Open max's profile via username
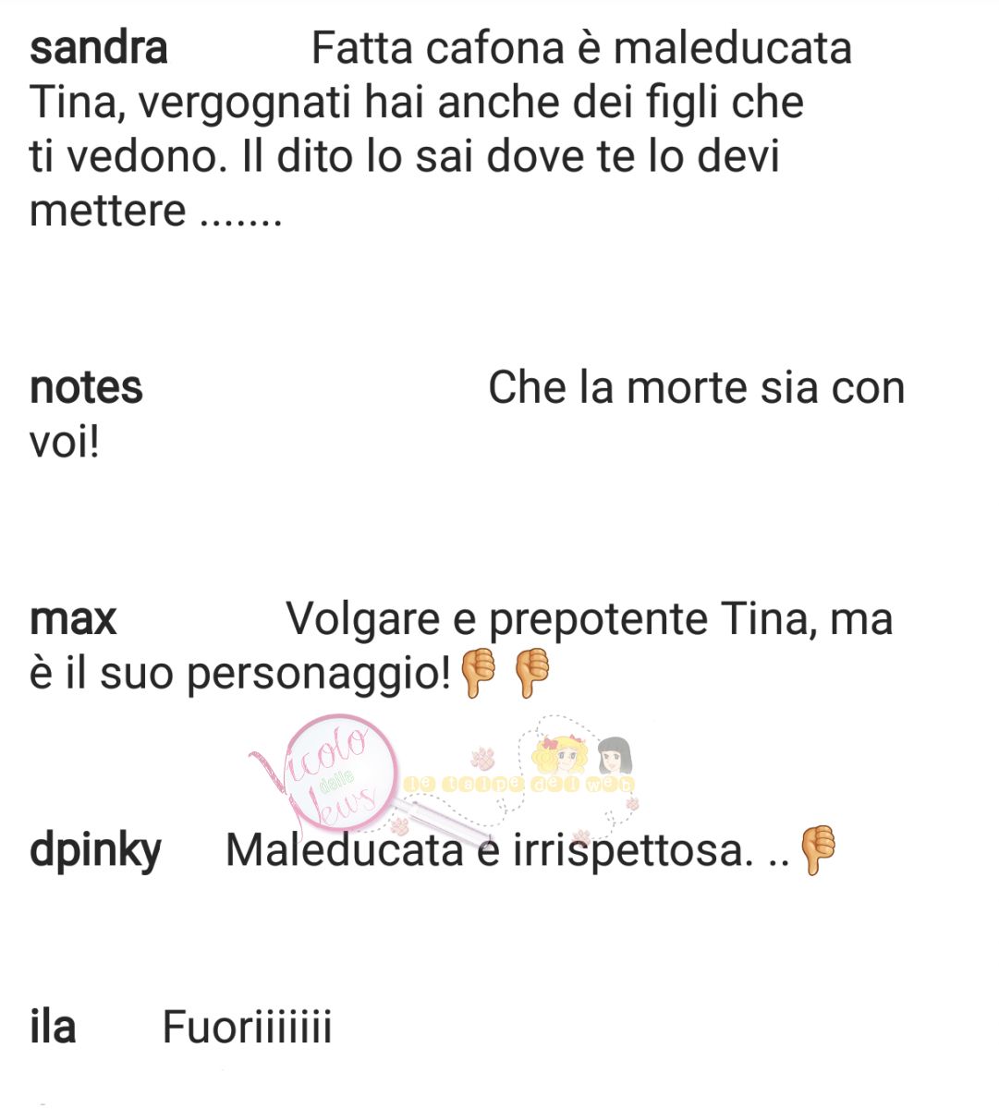Image resolution: width=999 pixels, height=1109 pixels. (x=73, y=619)
